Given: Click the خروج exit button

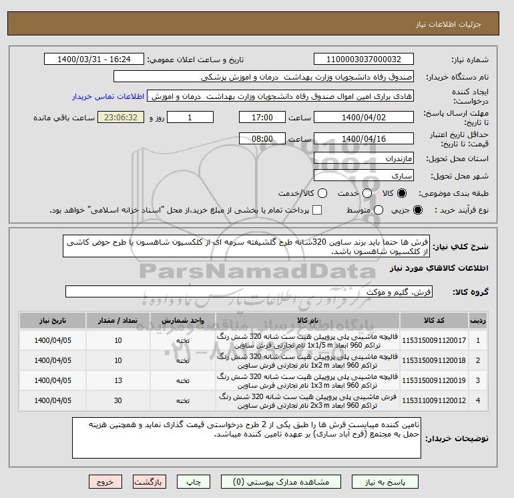Looking at the screenshot, I should (105, 482).
